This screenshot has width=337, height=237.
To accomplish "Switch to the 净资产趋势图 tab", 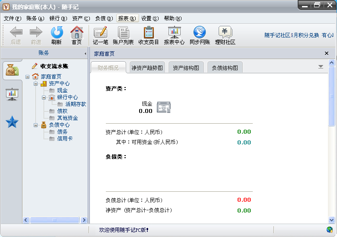I will [x=147, y=68].
